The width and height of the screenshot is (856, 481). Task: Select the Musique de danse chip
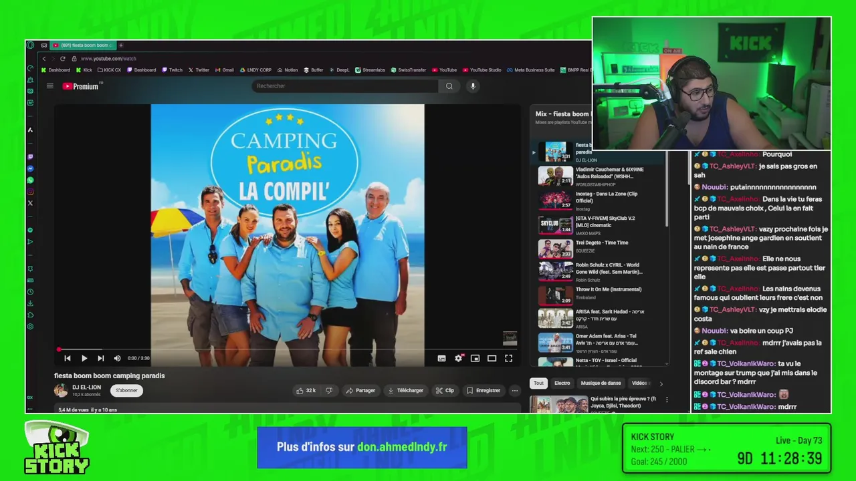click(x=601, y=383)
